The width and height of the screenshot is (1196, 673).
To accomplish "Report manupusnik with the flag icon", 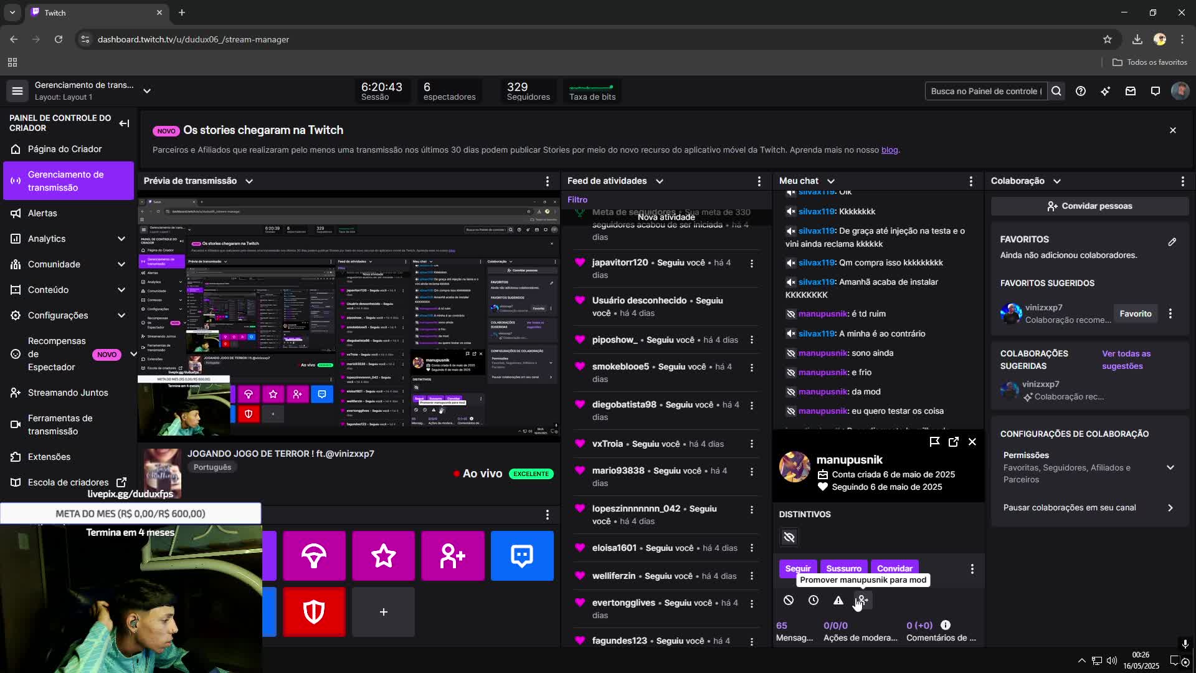I will [934, 442].
